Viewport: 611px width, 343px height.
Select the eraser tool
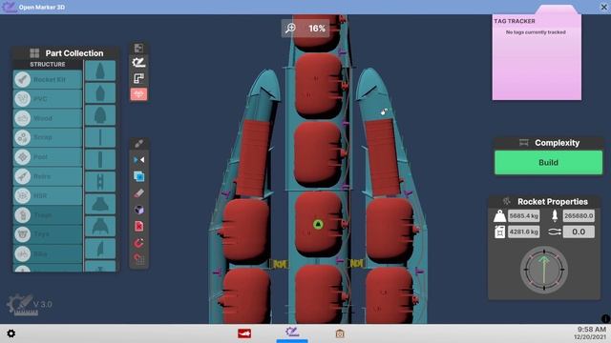(139, 193)
